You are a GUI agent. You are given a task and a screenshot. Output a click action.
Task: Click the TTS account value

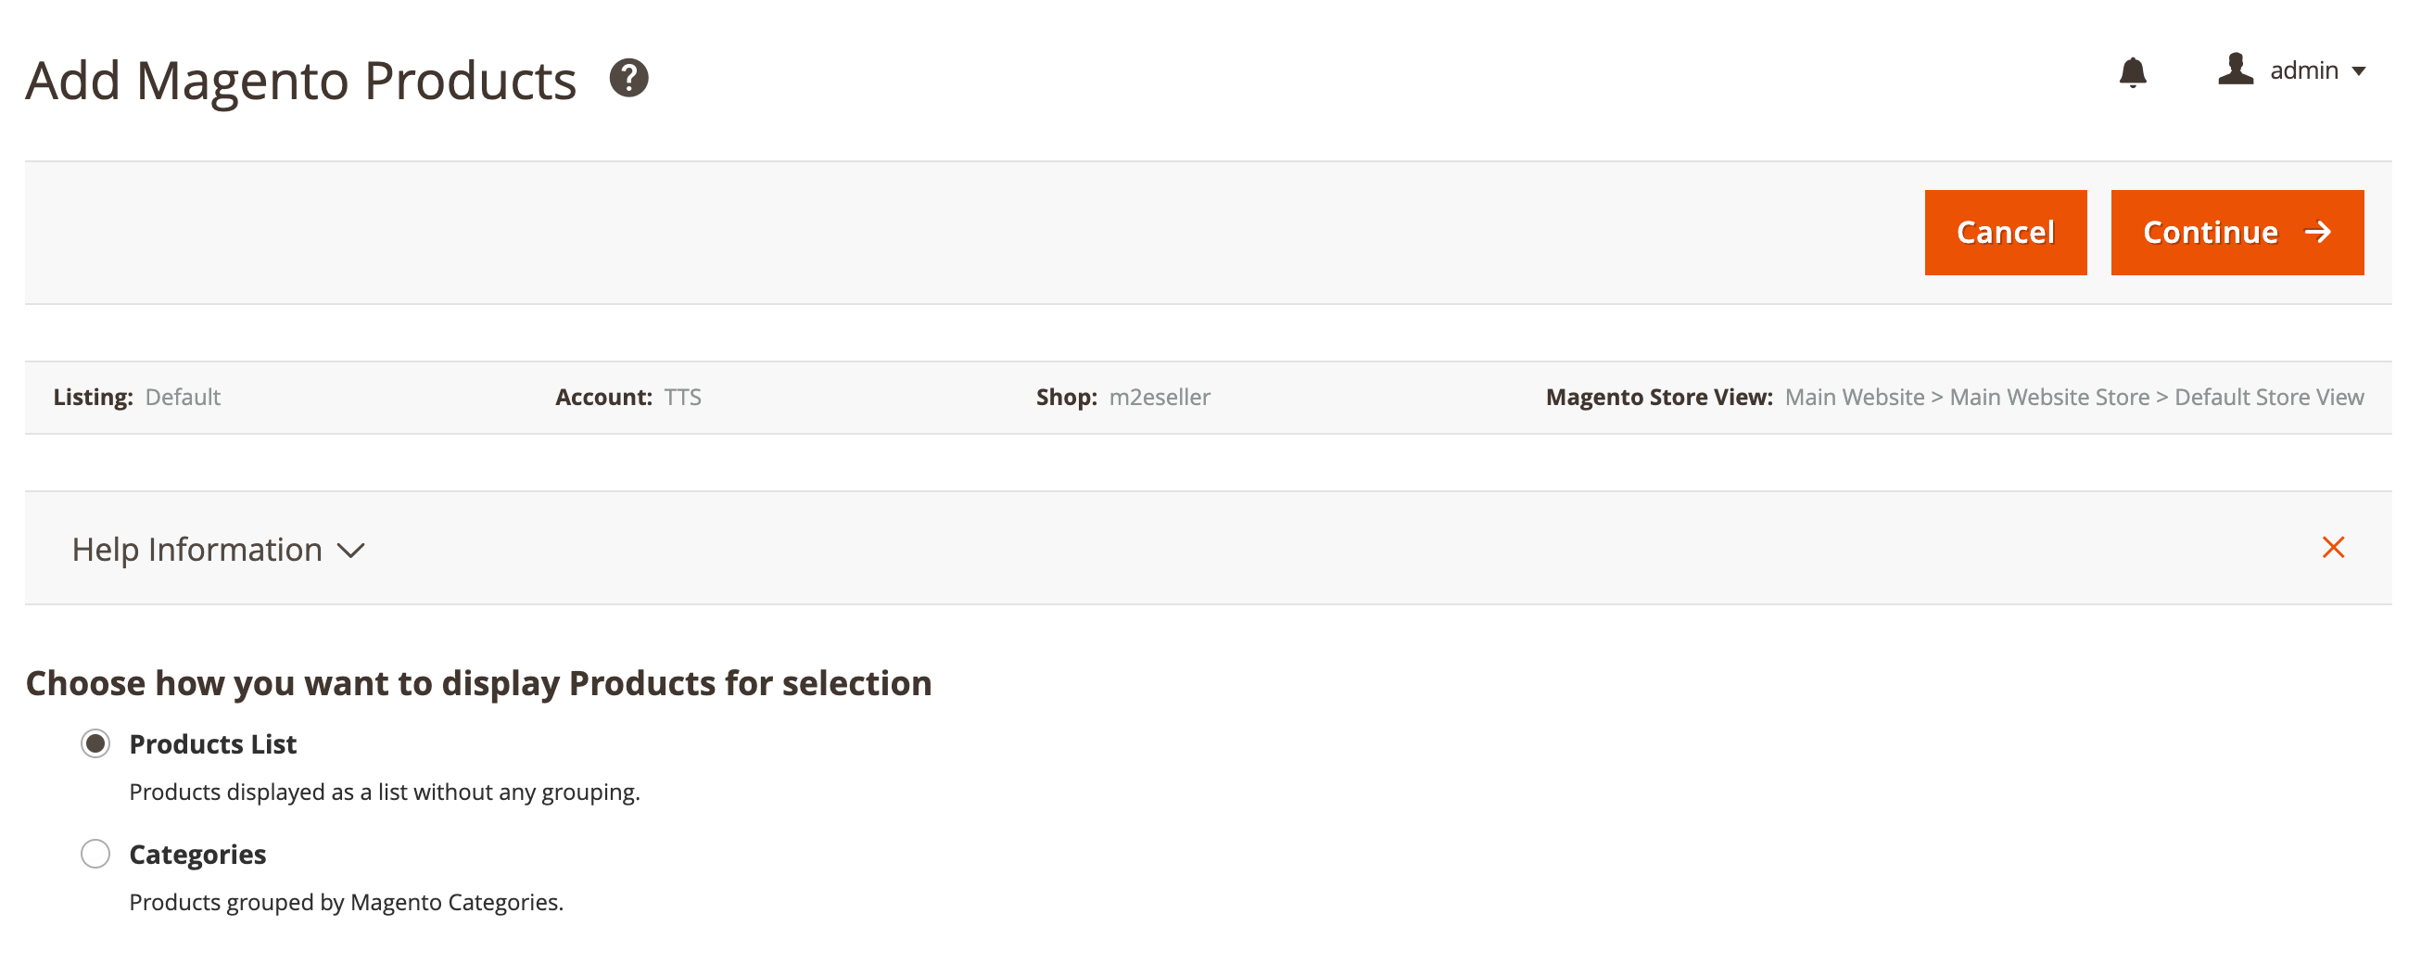[682, 398]
